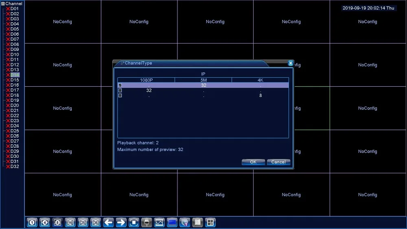Select channel D07 in list

[15, 39]
